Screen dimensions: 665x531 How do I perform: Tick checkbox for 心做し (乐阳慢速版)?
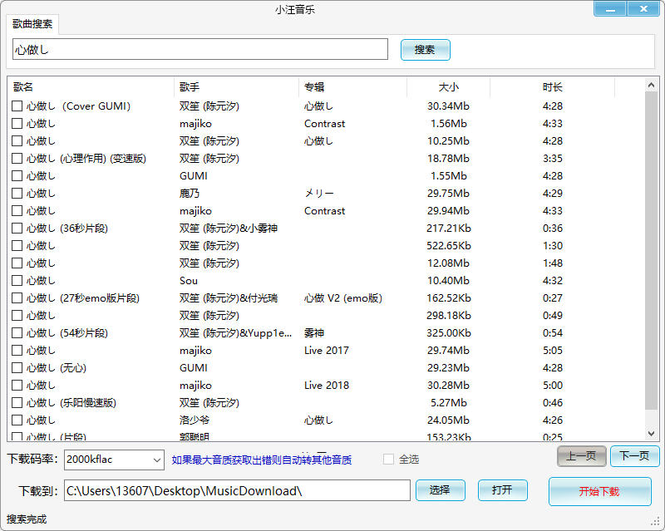click(x=17, y=402)
